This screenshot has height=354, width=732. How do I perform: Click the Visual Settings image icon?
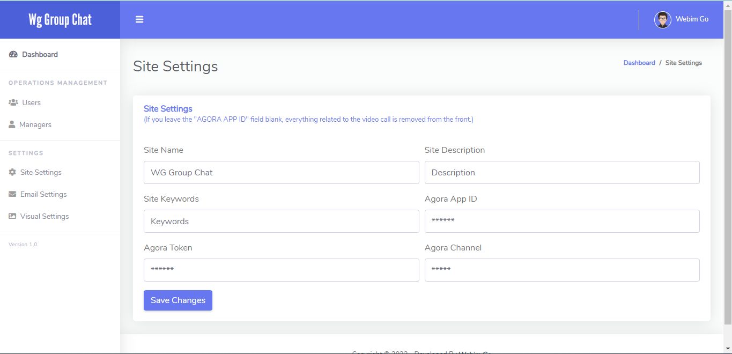(12, 216)
